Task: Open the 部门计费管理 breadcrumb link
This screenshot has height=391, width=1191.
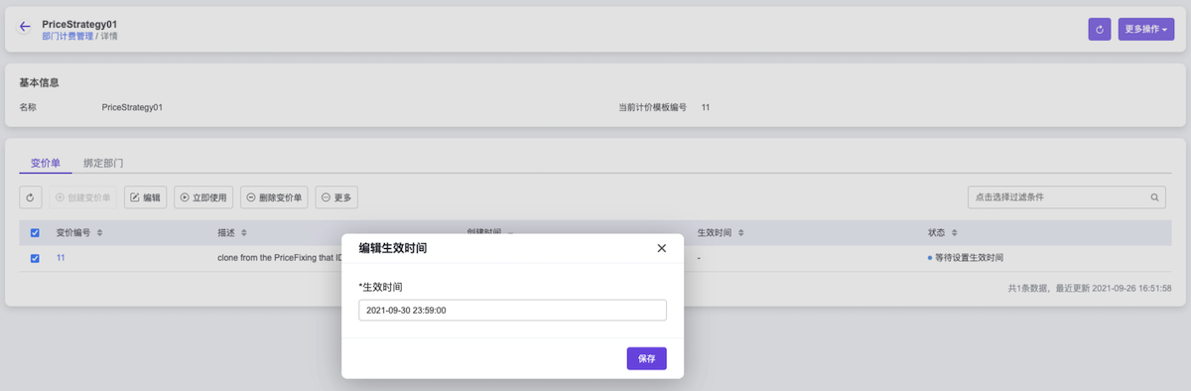Action: pos(67,36)
